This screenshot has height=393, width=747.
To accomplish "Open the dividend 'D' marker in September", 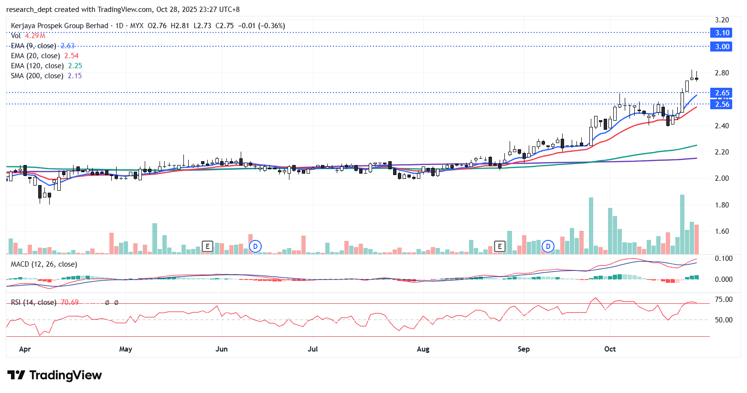I will (548, 246).
